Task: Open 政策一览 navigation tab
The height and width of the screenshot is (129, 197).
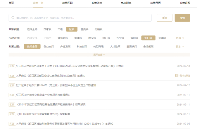Action: [x=38, y=3]
